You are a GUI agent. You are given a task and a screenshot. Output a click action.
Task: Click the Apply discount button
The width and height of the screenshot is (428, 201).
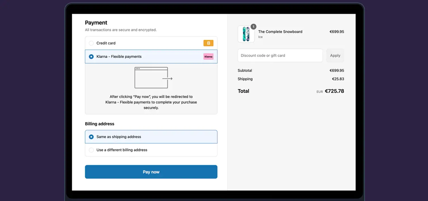[x=335, y=55]
